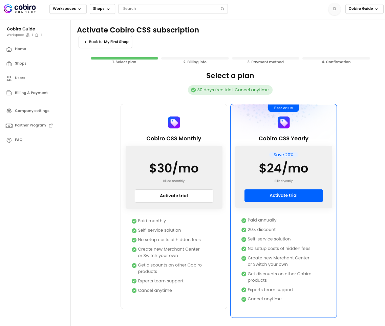Click the Payment method progress bar segment
385x326 pixels.
tap(265, 59)
